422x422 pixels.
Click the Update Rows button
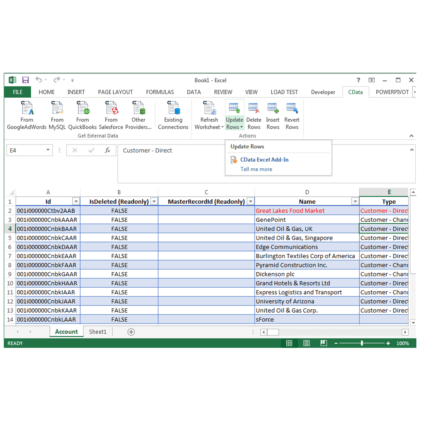click(x=235, y=115)
